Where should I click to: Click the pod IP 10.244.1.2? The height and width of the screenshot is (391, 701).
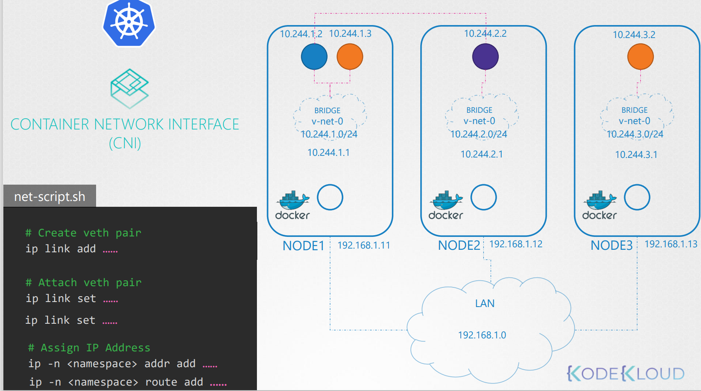tap(301, 34)
